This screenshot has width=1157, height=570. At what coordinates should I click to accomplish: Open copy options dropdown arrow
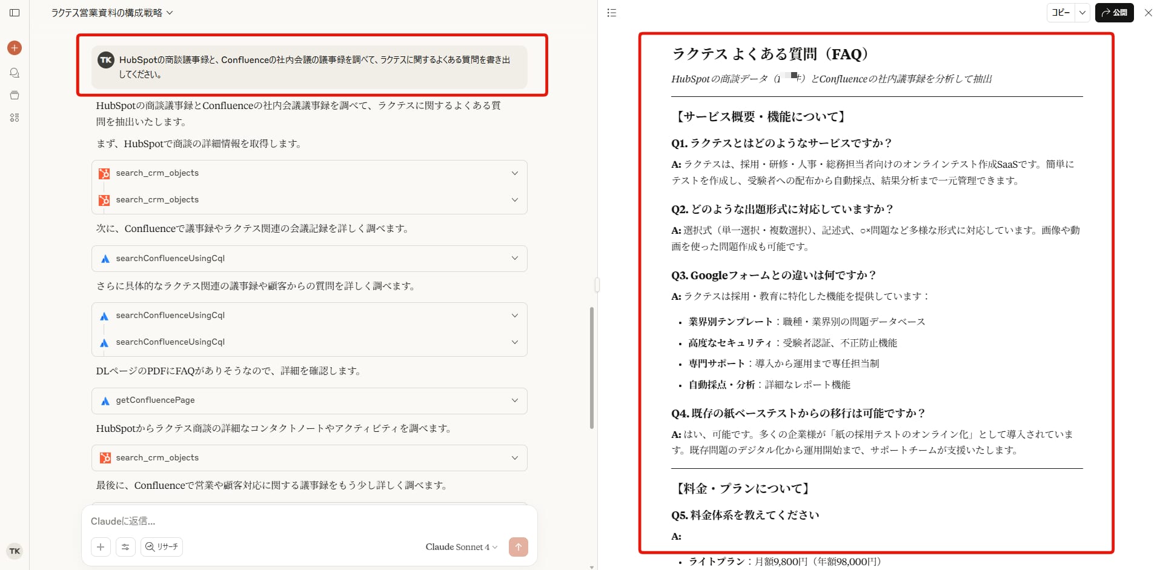pos(1082,13)
